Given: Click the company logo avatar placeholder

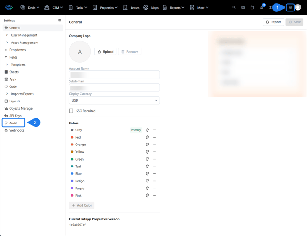Looking at the screenshot, I should click(x=80, y=52).
